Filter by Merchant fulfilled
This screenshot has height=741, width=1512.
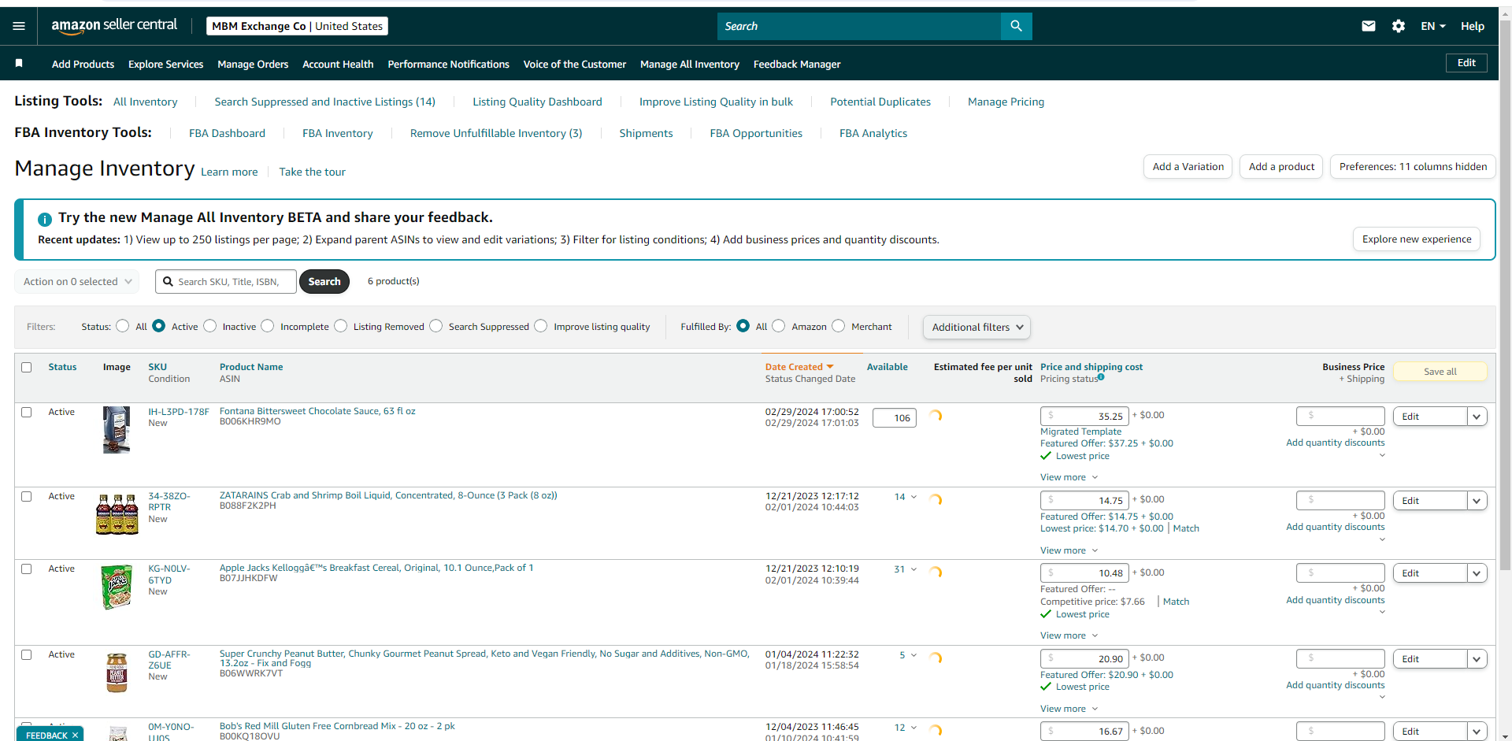(839, 326)
